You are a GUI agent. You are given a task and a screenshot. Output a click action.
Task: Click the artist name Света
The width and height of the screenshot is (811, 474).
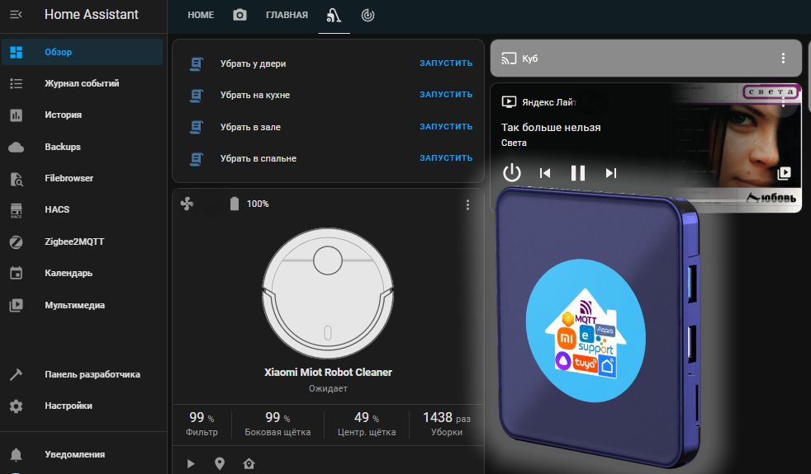coord(514,143)
